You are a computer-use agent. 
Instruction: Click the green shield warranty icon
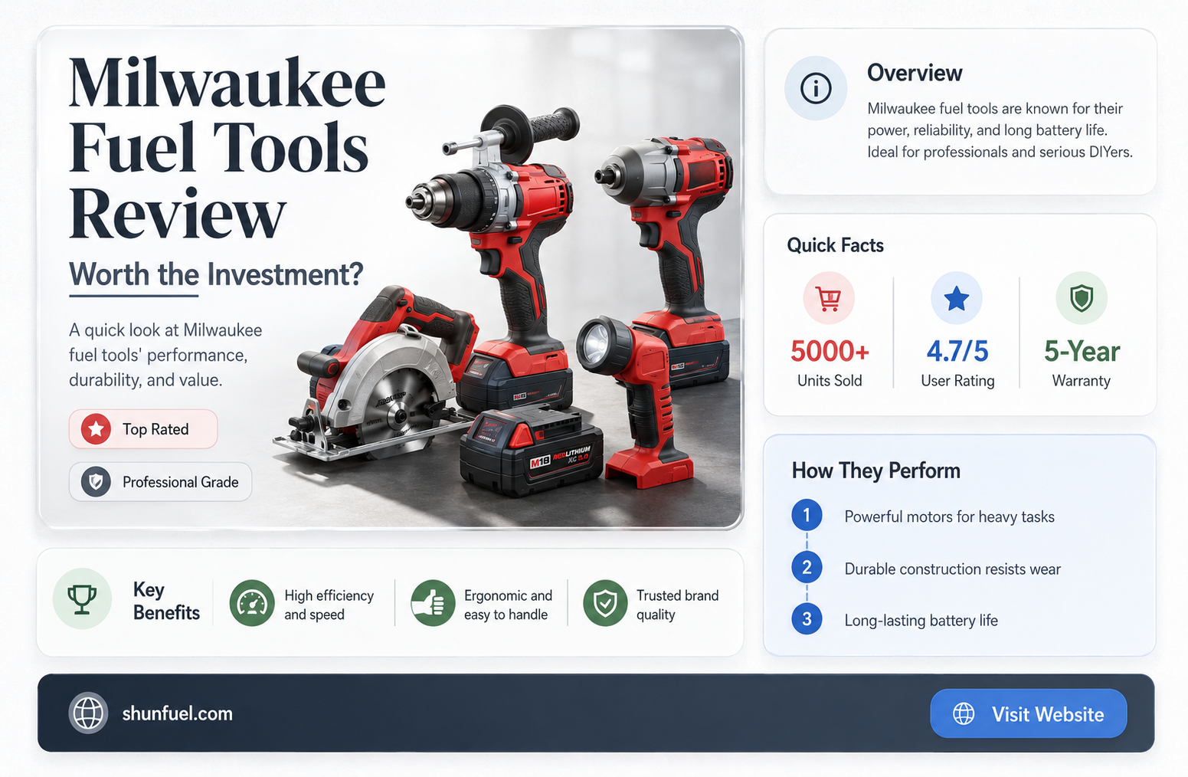(1082, 298)
